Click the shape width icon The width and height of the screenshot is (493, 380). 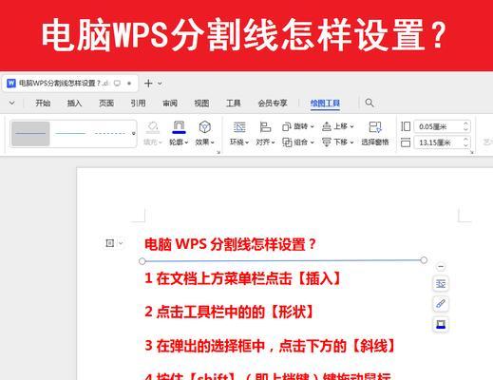coord(406,142)
